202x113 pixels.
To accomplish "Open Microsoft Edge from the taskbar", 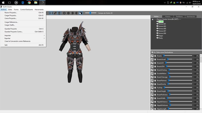I will (23, 3).
